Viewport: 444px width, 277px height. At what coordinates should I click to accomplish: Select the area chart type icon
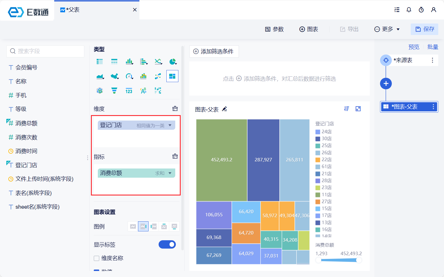100,76
